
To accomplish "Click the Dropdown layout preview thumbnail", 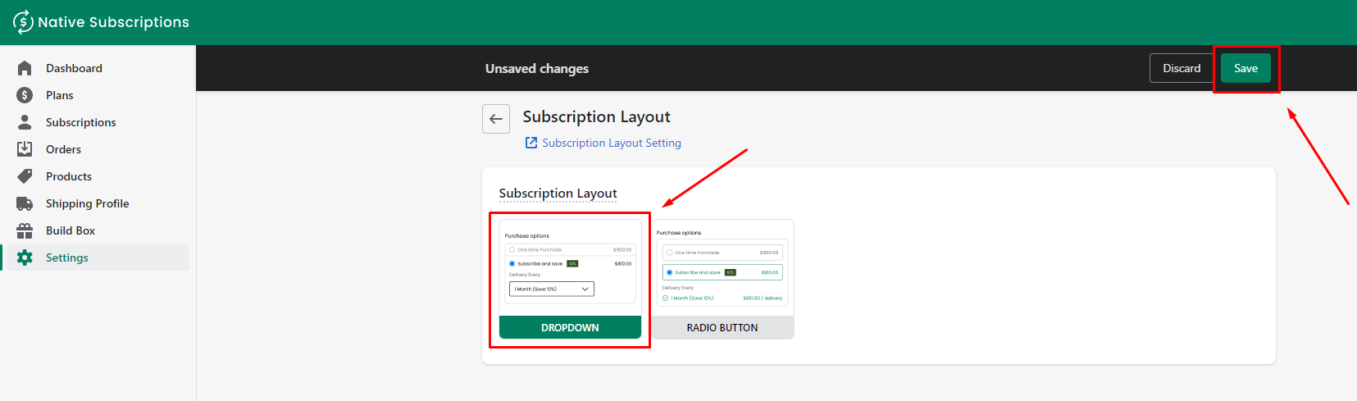I will pyautogui.click(x=570, y=267).
